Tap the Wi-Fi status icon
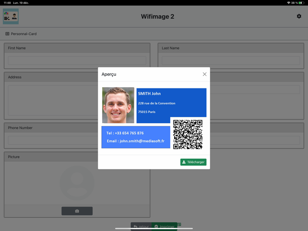This screenshot has height=231, width=308. tap(289, 3)
